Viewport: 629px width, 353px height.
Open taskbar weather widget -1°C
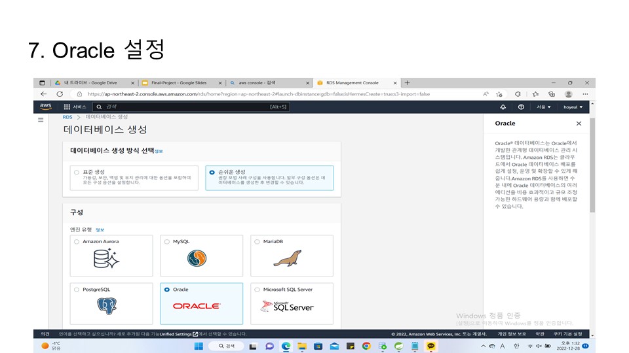point(50,346)
